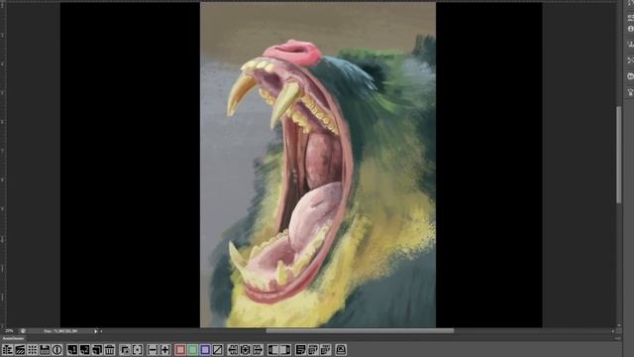
Task: Click the horizontal scrollbar thumb below the canvas
Action: click(x=360, y=330)
